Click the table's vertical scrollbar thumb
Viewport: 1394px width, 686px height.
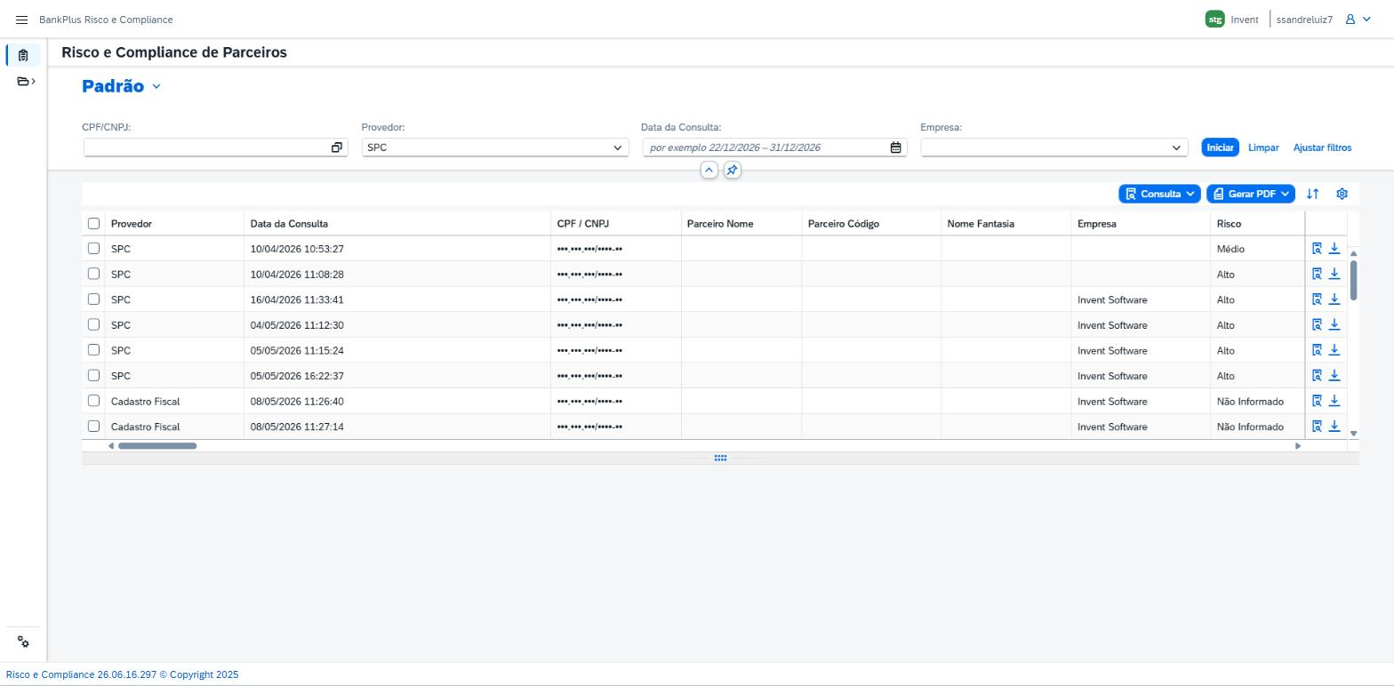(1354, 280)
